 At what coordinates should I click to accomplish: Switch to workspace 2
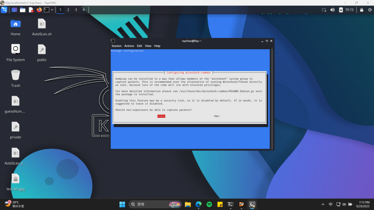tap(68, 10)
